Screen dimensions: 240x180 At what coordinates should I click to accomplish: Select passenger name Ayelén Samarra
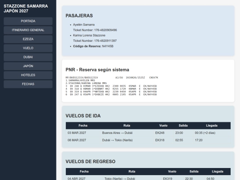84,24
